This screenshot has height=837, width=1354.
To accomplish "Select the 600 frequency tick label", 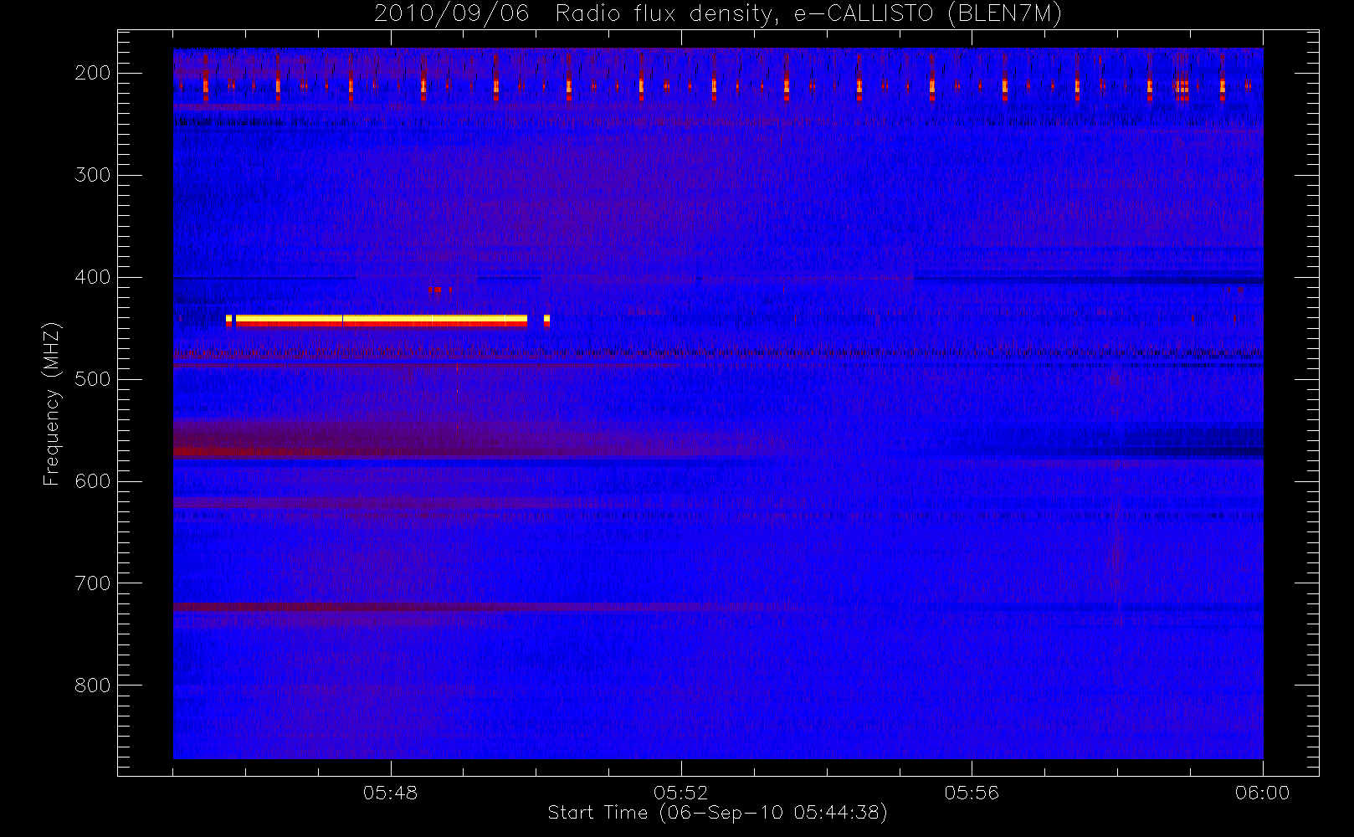I will (93, 481).
